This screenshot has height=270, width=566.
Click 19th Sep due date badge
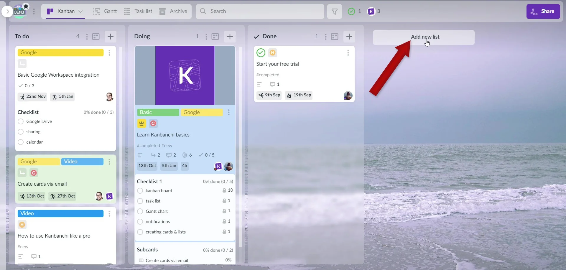299,95
